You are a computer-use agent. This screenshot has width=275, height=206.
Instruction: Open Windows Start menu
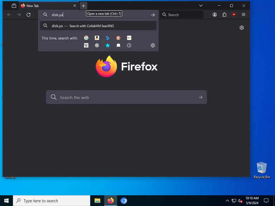[6, 201]
